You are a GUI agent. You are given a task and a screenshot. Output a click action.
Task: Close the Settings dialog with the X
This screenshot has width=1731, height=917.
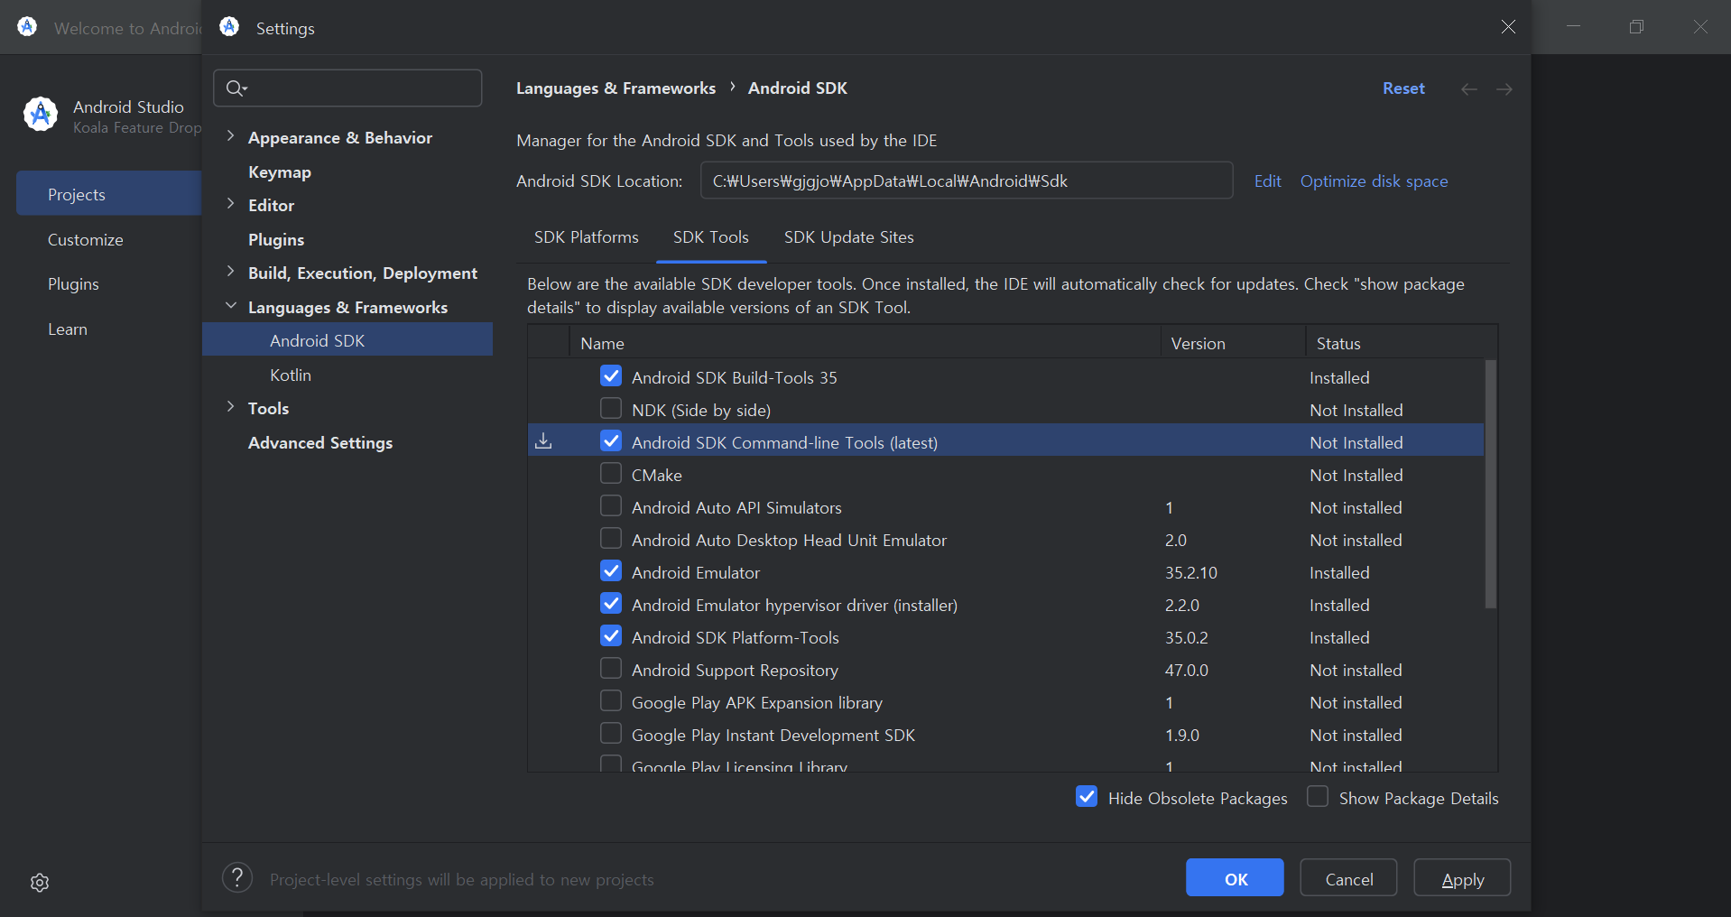(1508, 27)
